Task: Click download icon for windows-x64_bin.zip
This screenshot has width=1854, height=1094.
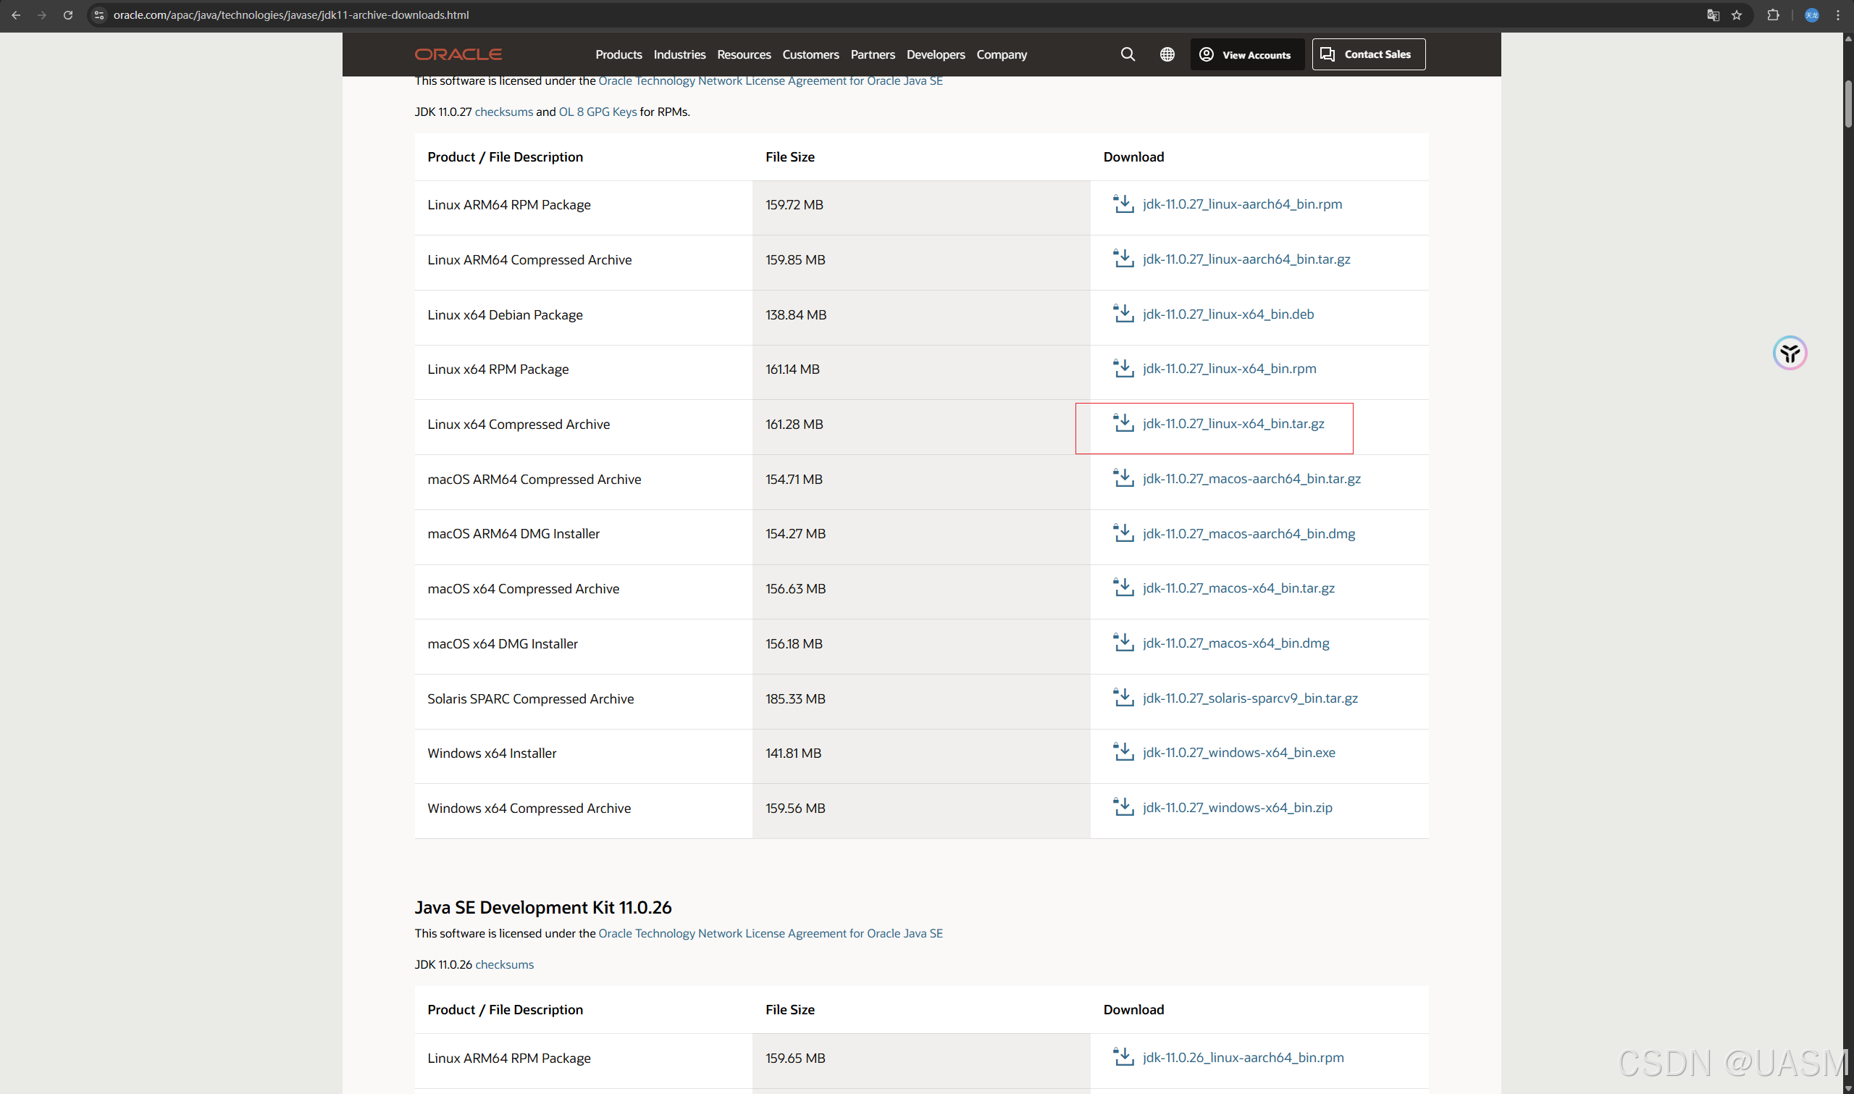Action: [x=1123, y=807]
